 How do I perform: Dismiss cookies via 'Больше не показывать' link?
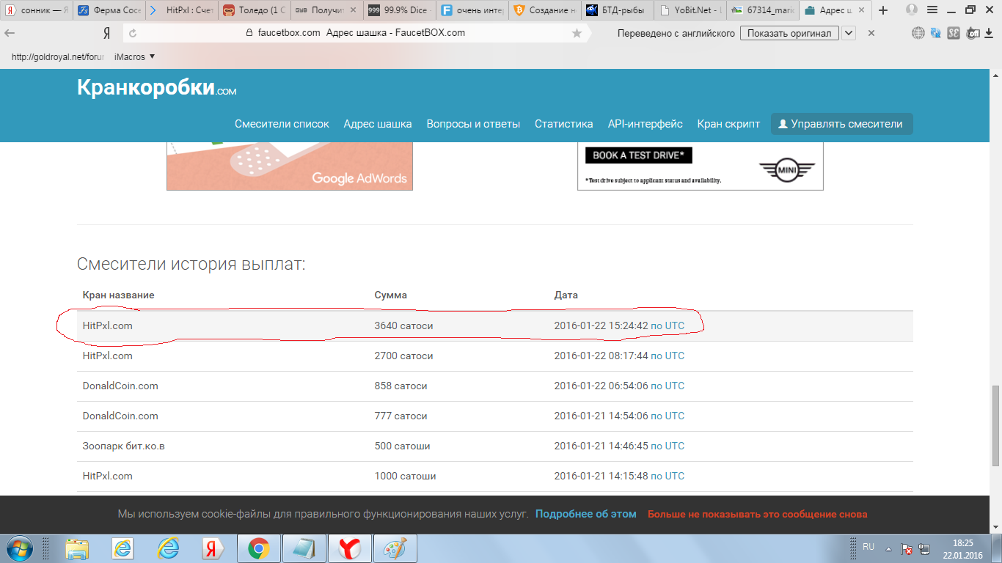point(757,514)
